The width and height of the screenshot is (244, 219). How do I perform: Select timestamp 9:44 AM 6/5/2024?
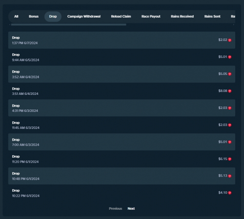pos(25,60)
